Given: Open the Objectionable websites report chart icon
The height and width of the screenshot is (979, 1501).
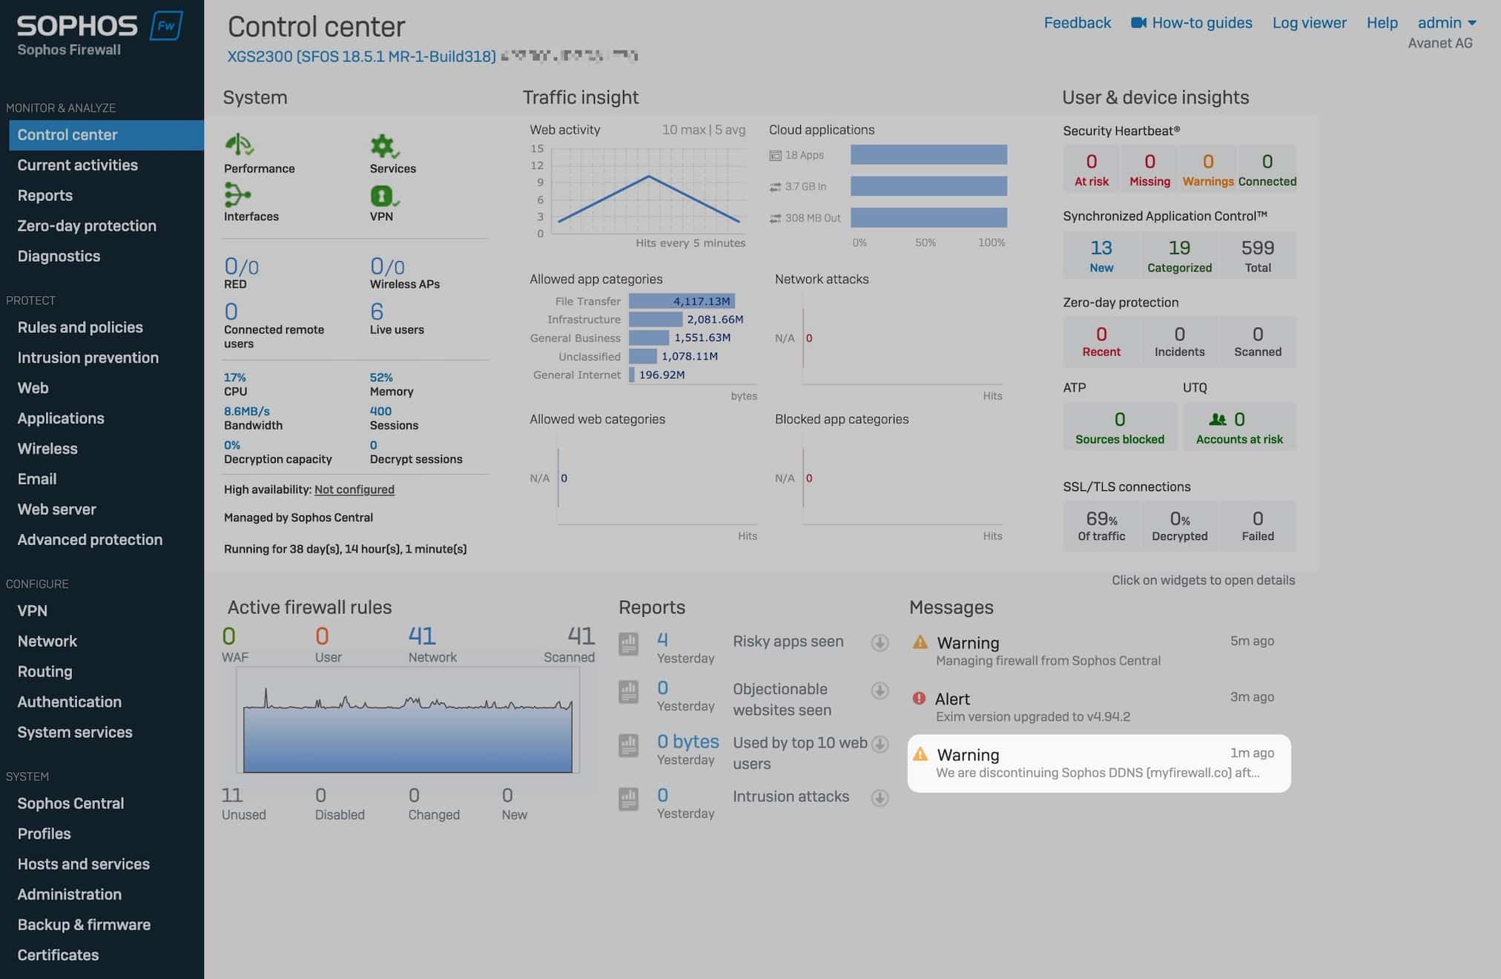Looking at the screenshot, I should tap(629, 692).
